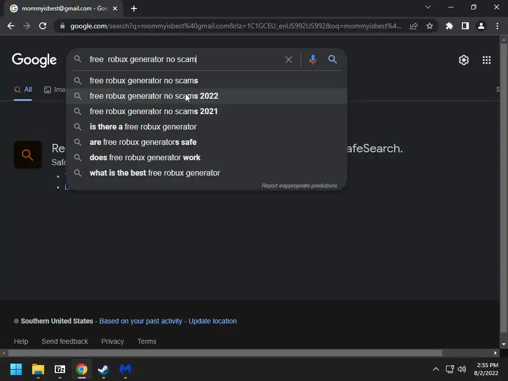Open Steam from the taskbar
Screen dimensions: 508x381
point(103,369)
